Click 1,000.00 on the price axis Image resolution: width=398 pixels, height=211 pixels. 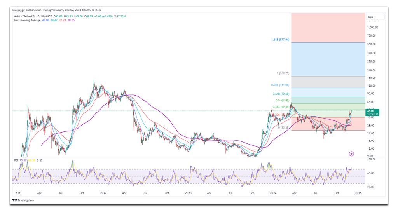pyautogui.click(x=373, y=28)
